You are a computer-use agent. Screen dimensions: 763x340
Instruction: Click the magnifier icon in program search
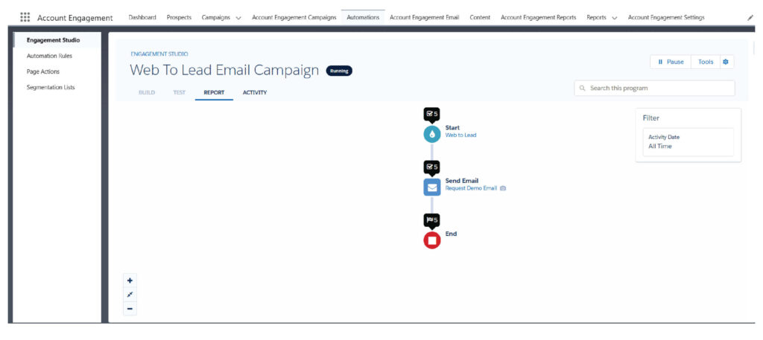coord(582,89)
